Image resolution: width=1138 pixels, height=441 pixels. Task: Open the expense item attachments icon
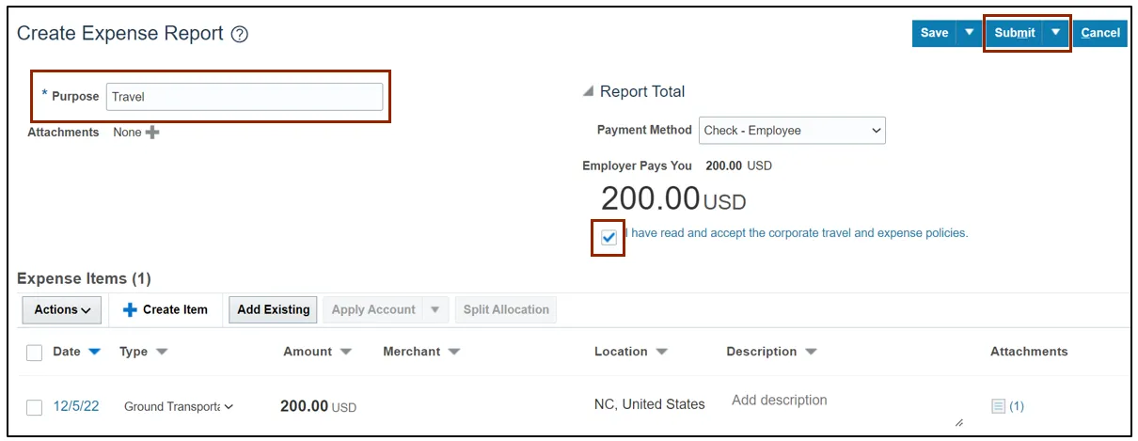tap(999, 406)
